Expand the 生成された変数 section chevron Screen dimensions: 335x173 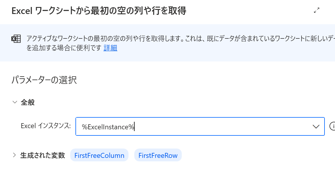[14, 155]
